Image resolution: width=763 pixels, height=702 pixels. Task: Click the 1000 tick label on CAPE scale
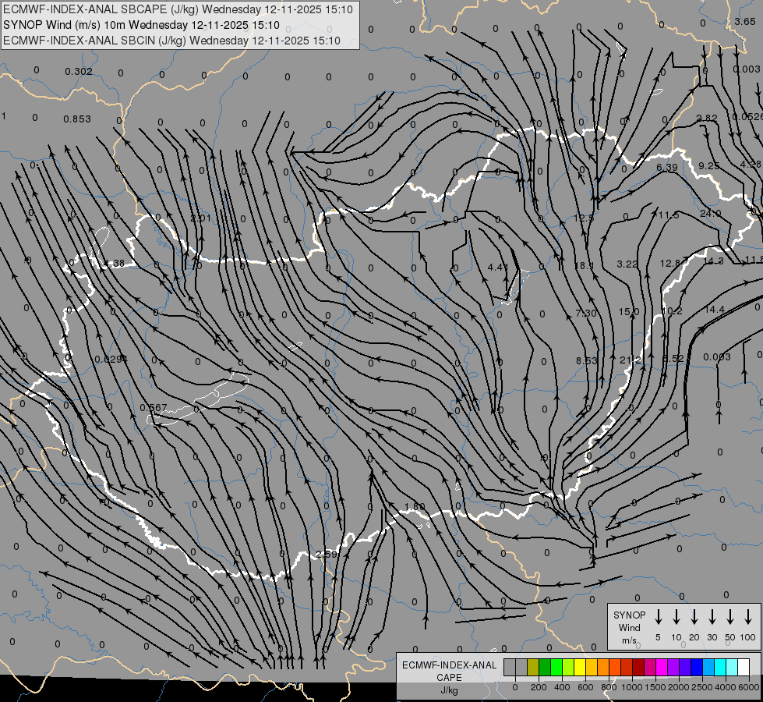point(631,687)
